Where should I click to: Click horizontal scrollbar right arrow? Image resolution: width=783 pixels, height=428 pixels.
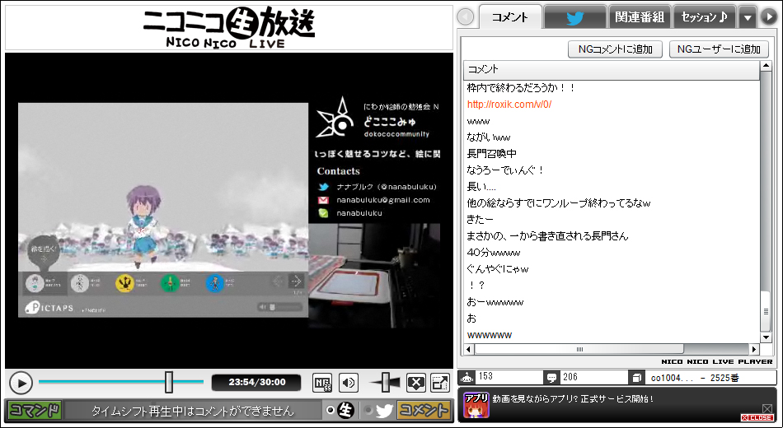(x=754, y=349)
